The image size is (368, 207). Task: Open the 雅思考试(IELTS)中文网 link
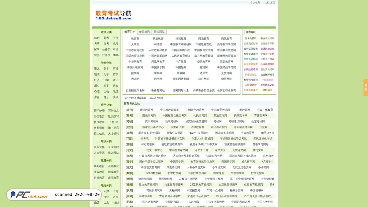click(x=203, y=144)
